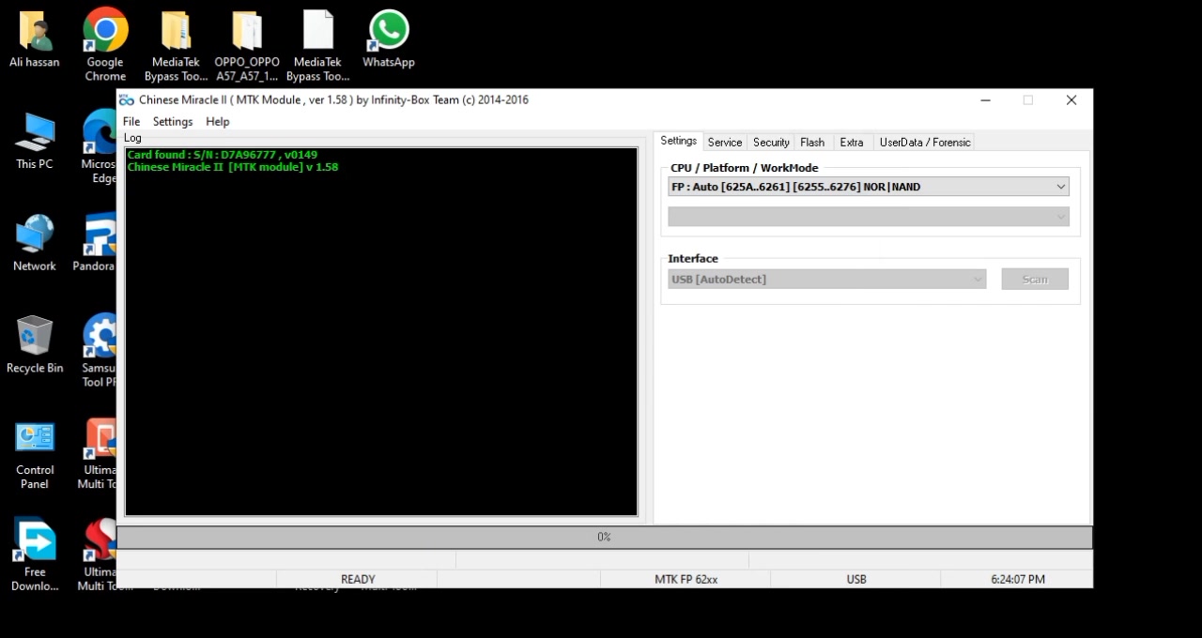Select the This PC desktop icon
1202x638 pixels.
point(35,141)
